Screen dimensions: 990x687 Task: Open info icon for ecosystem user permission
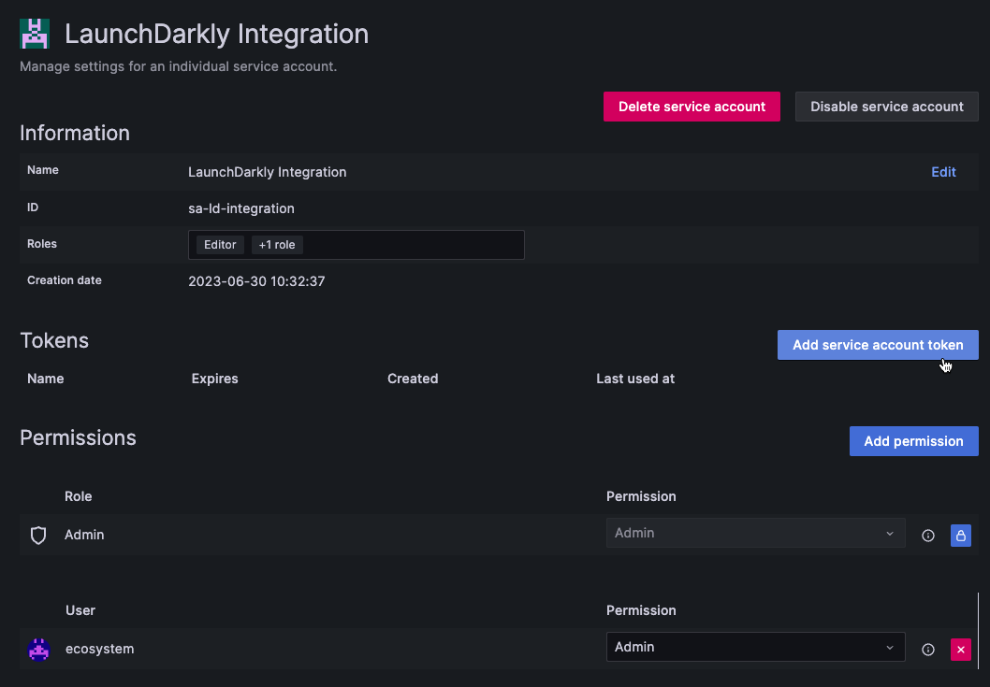pyautogui.click(x=928, y=650)
